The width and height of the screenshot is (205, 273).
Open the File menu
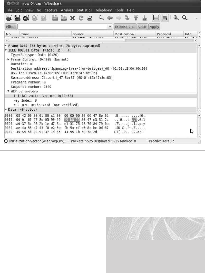coord(9,10)
